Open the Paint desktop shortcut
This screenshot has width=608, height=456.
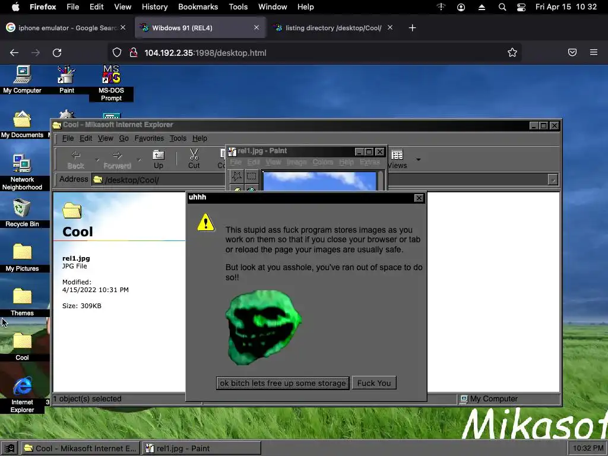point(66,80)
